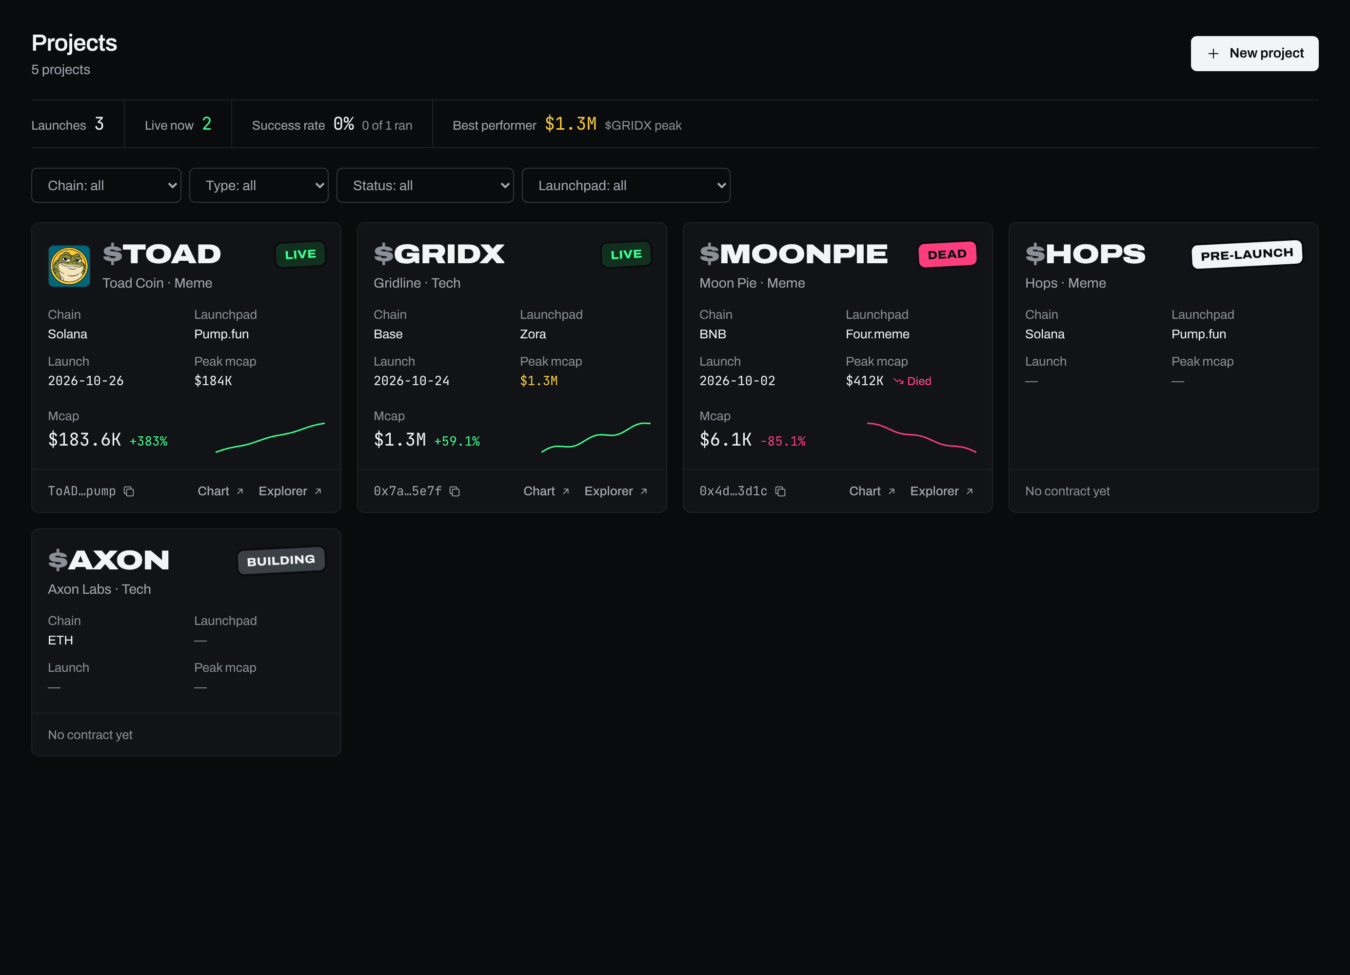Open the Chart link for $TOAD

click(x=221, y=491)
